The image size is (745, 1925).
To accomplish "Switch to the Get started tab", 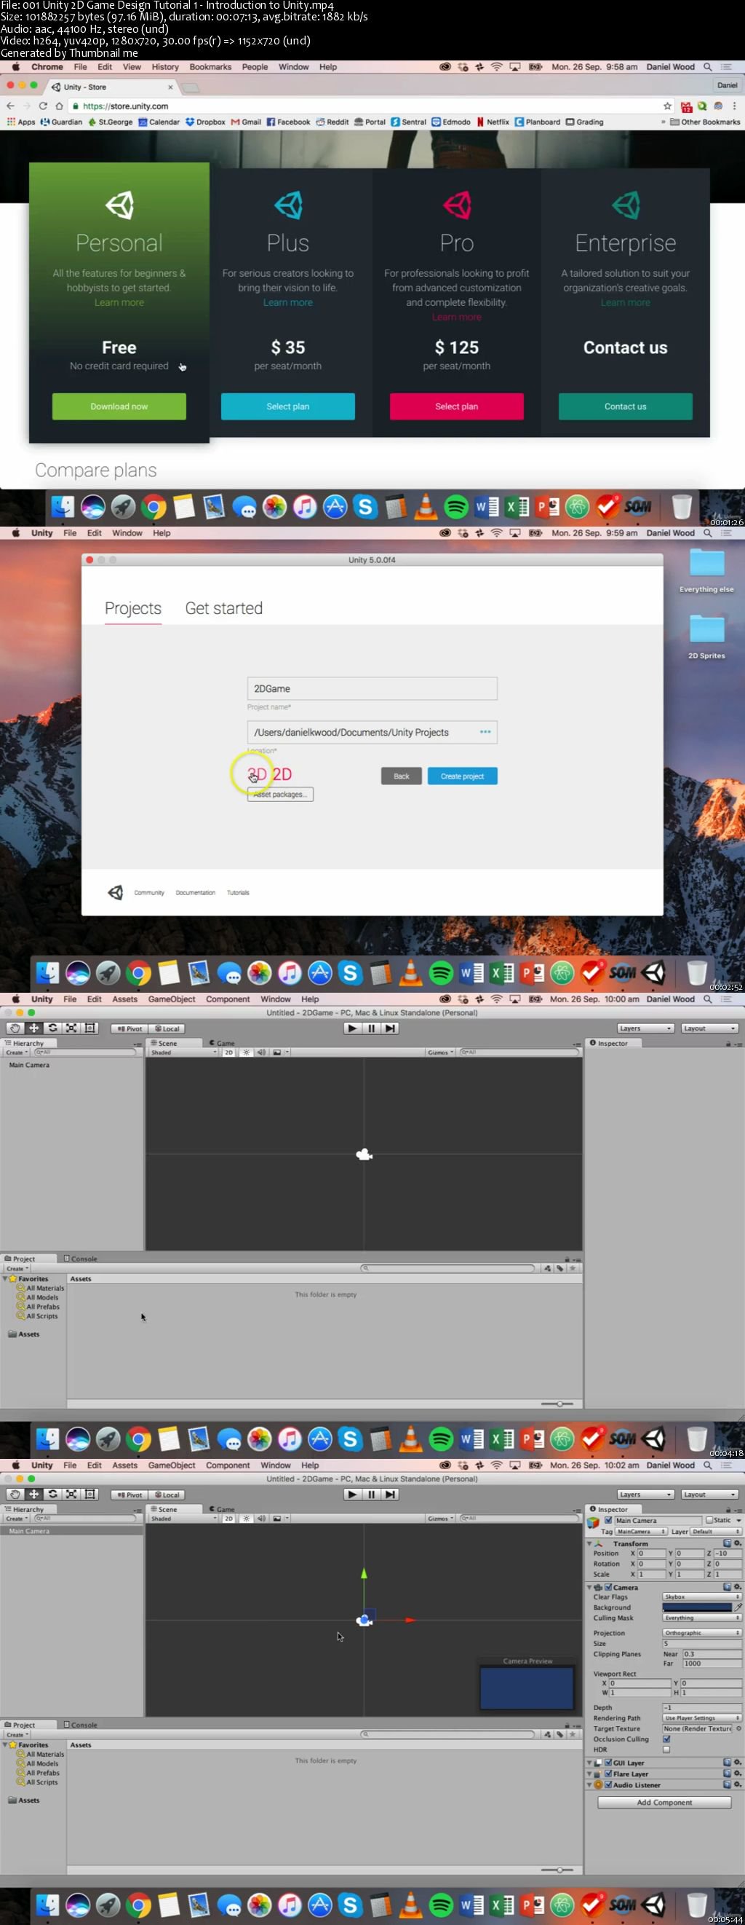I will pyautogui.click(x=224, y=608).
